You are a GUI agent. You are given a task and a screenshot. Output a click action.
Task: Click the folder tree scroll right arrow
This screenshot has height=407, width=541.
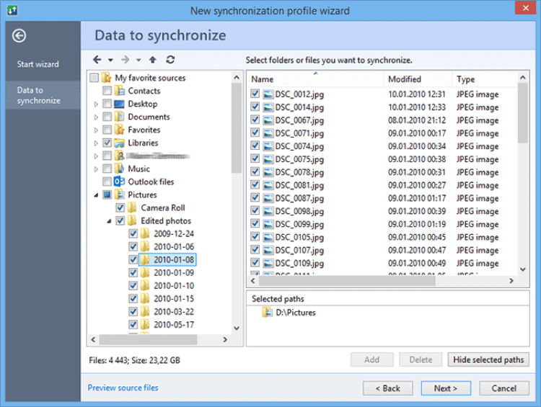[225, 339]
